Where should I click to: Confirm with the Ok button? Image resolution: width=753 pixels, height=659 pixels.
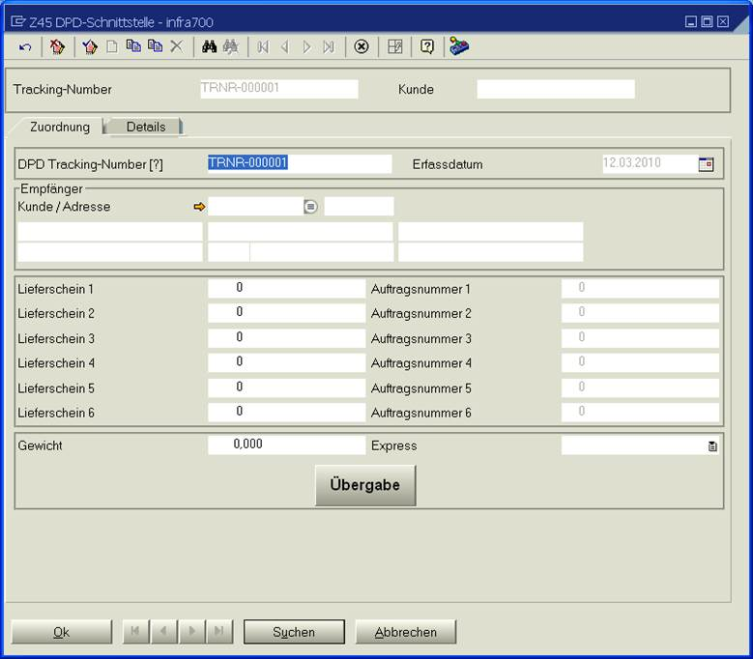pyautogui.click(x=61, y=632)
